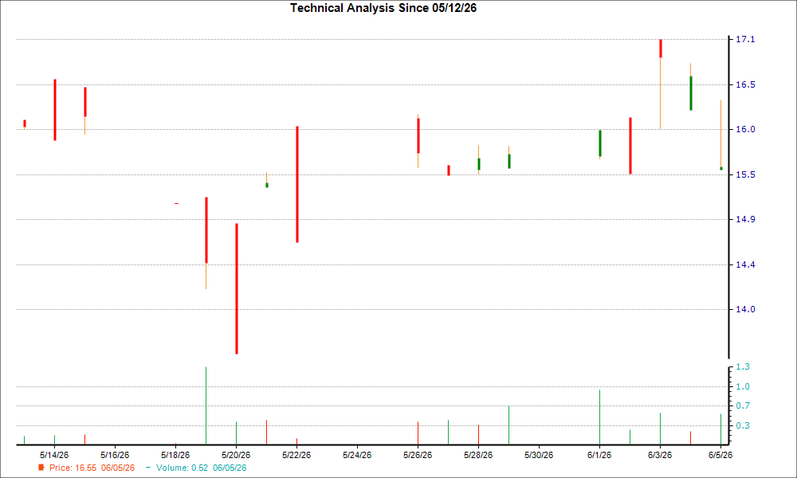
Task: Click the 17.1 price axis label
Action: click(x=745, y=40)
